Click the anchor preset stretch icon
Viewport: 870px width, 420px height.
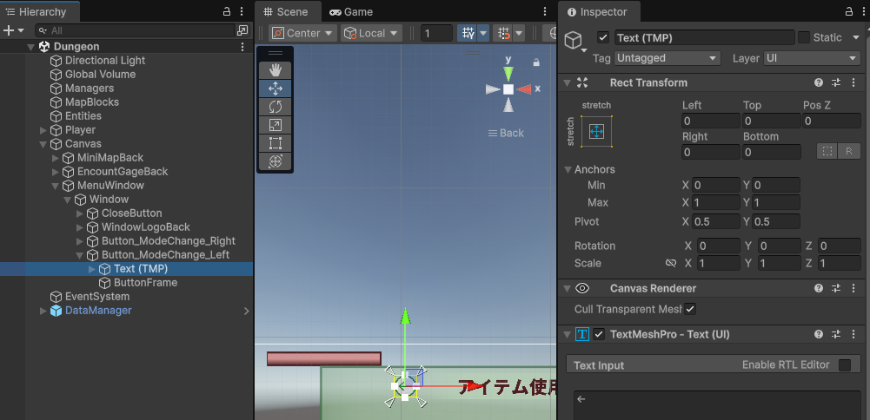596,132
